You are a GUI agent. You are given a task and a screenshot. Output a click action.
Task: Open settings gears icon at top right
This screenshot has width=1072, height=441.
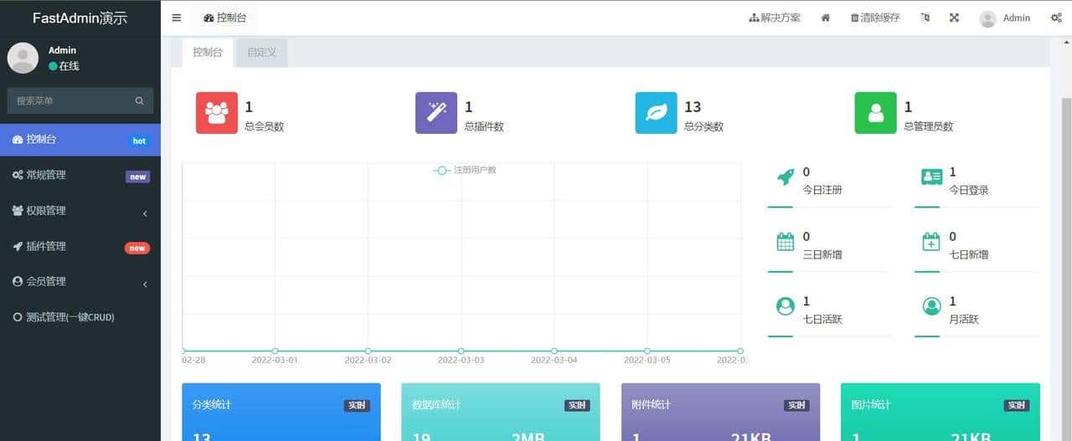click(1056, 18)
